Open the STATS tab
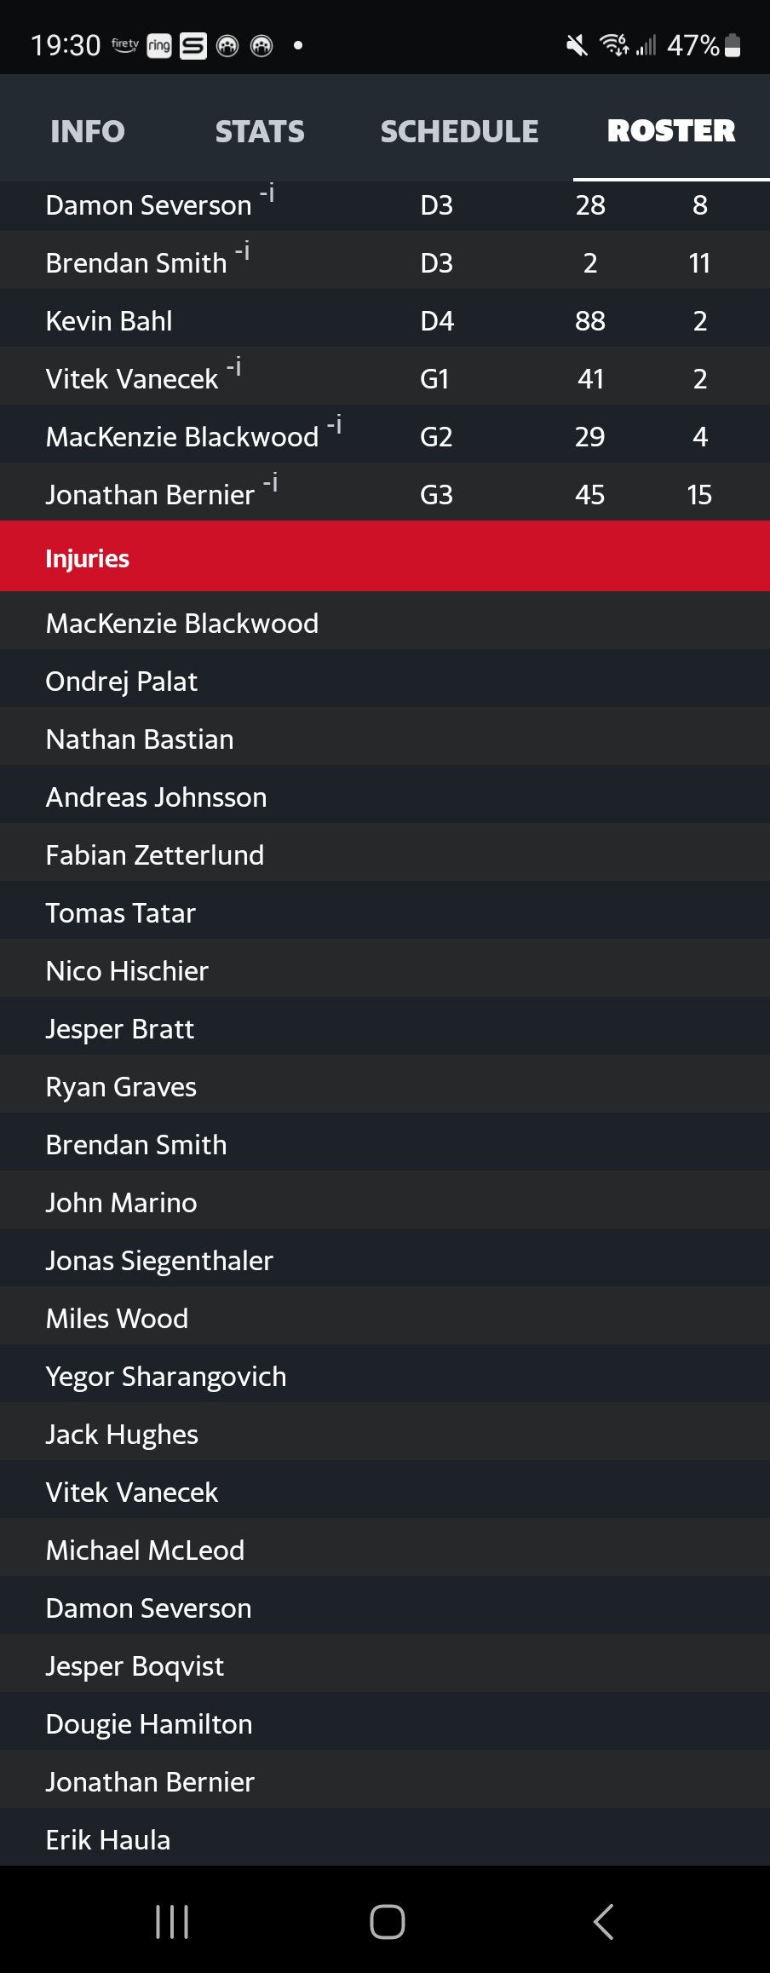 [260, 131]
